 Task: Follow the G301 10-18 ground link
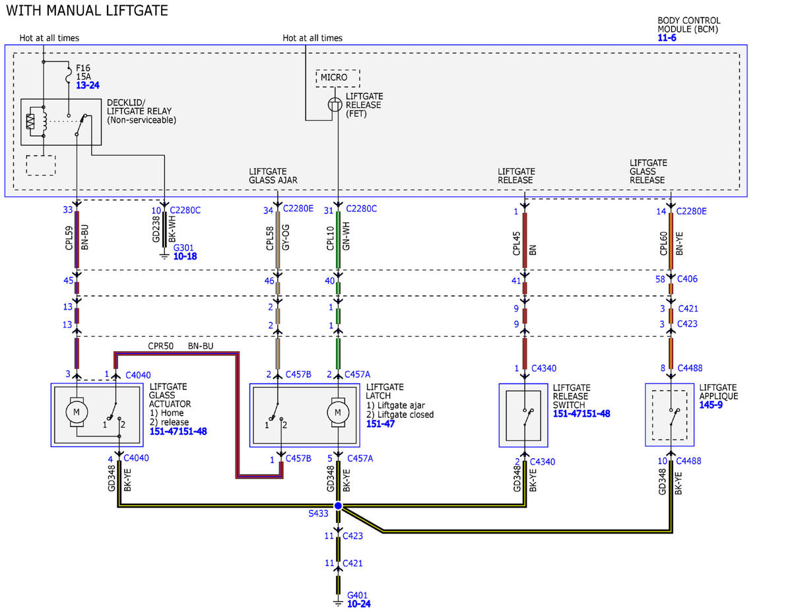click(x=183, y=255)
